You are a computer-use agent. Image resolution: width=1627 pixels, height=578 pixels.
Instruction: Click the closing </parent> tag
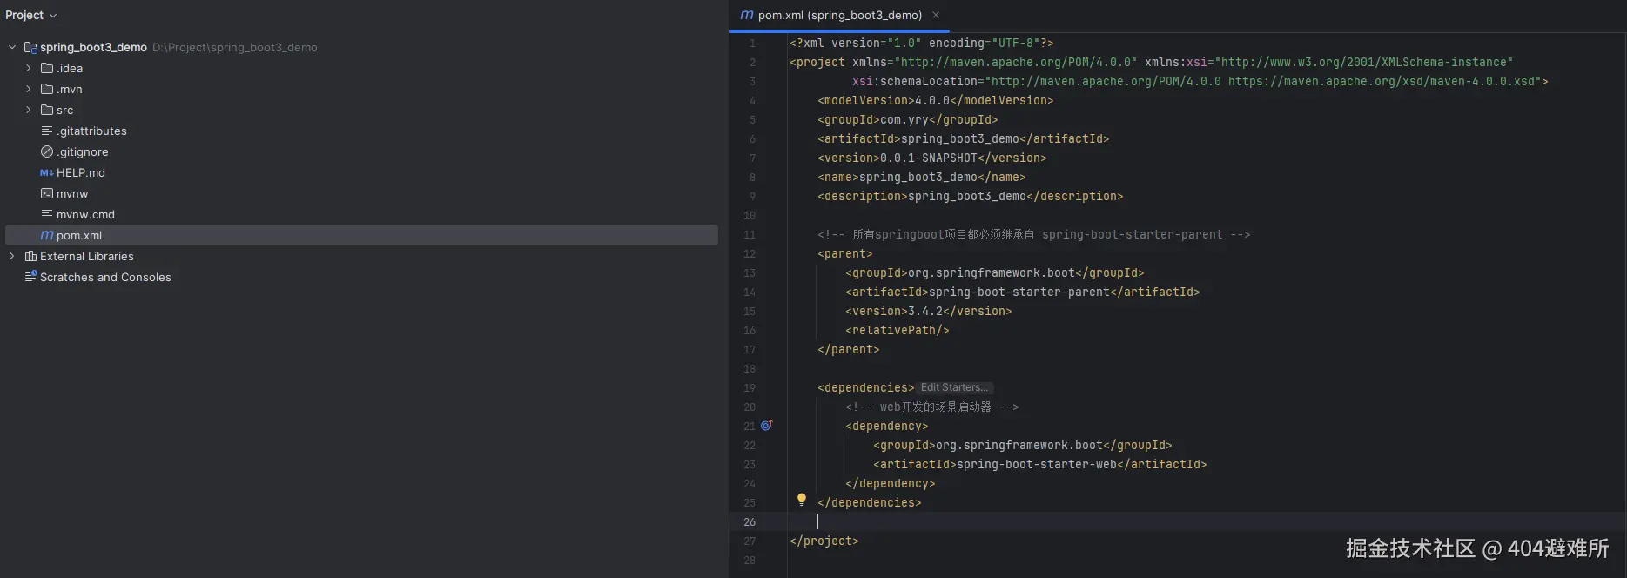(848, 349)
